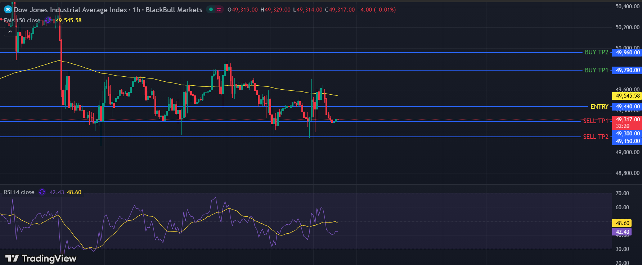Viewport: 642px width, 265px height.
Task: Select the SELL TP1 line label
Action: click(x=595, y=121)
